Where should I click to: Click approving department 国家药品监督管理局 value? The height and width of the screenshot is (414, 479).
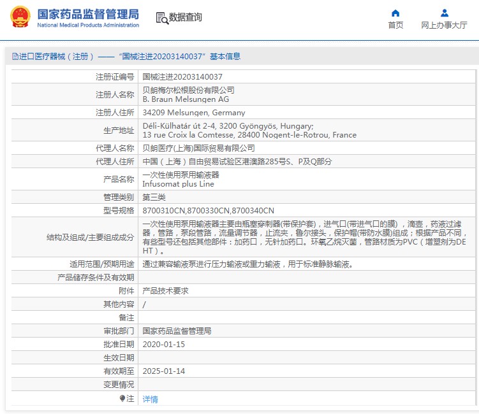coord(177,331)
